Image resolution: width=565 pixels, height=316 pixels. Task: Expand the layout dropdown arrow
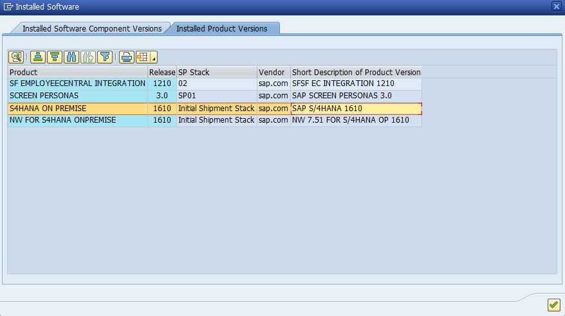[154, 58]
